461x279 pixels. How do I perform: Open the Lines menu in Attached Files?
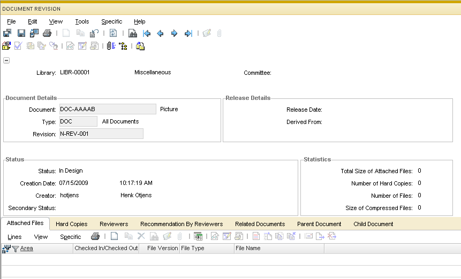(14, 237)
